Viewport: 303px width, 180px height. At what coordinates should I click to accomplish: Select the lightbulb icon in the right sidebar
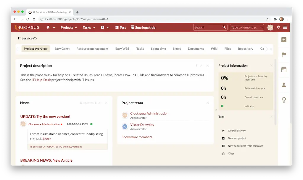point(284,100)
